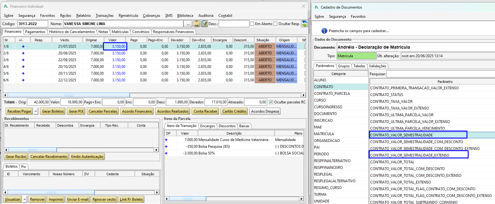Click the Gerar Boletos button
Viewport: 495px width, 204px height.
(x=53, y=111)
